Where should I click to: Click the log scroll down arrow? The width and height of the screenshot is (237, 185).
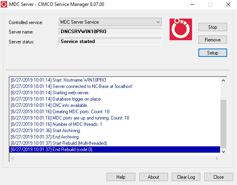coord(224,152)
